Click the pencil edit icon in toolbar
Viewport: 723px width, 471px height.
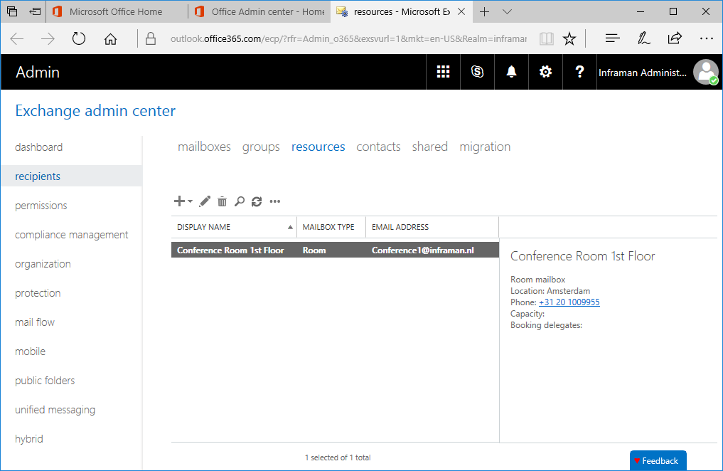click(x=205, y=202)
